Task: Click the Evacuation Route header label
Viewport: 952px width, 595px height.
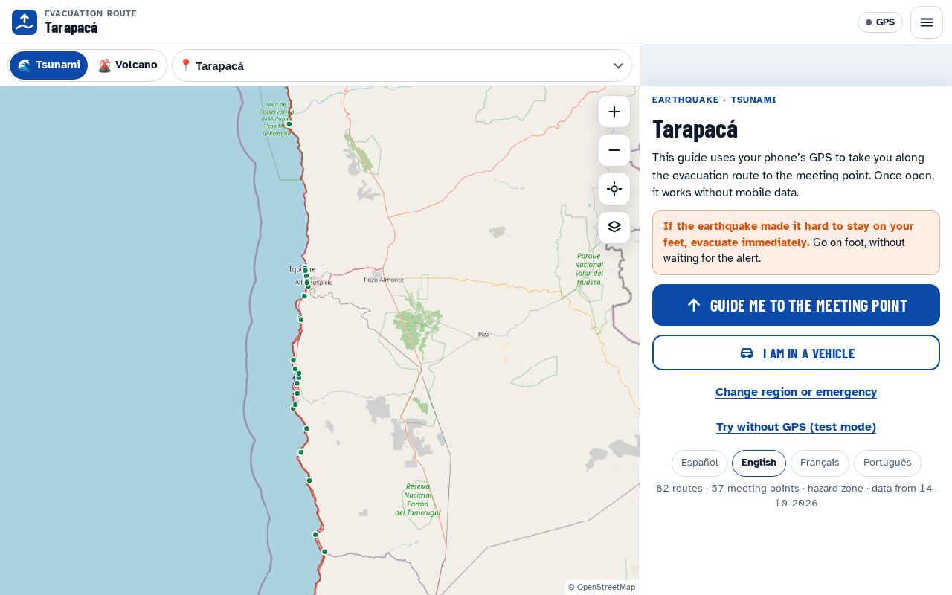Action: point(91,13)
